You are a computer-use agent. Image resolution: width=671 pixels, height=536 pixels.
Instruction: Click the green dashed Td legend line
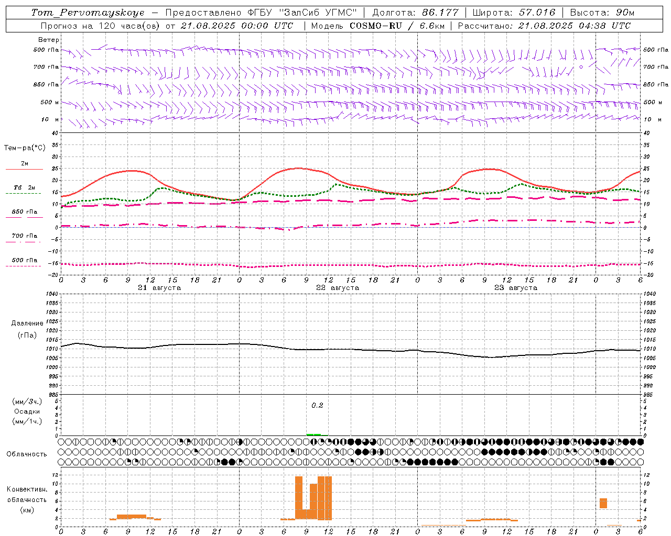tap(23, 194)
